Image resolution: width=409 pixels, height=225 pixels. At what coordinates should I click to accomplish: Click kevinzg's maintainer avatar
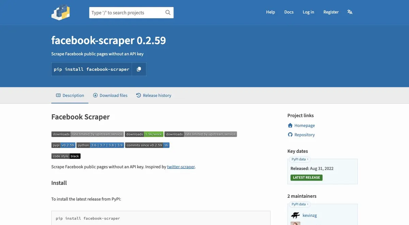coord(295,215)
